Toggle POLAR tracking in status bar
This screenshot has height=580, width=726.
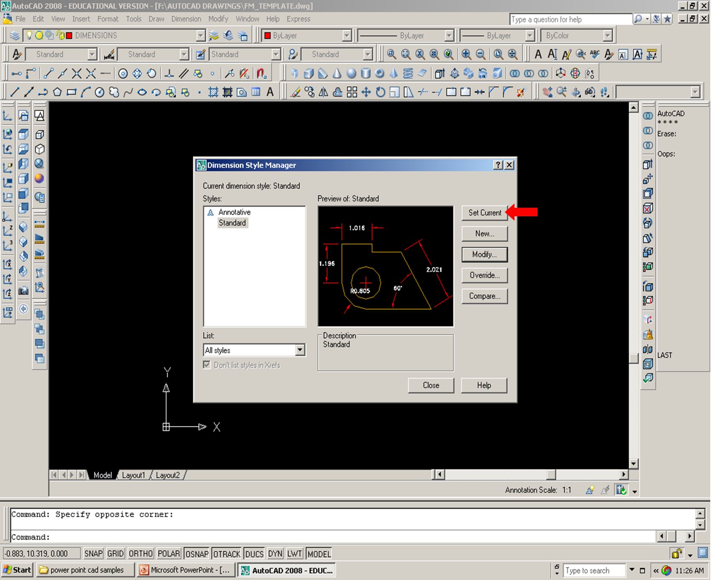coord(169,554)
